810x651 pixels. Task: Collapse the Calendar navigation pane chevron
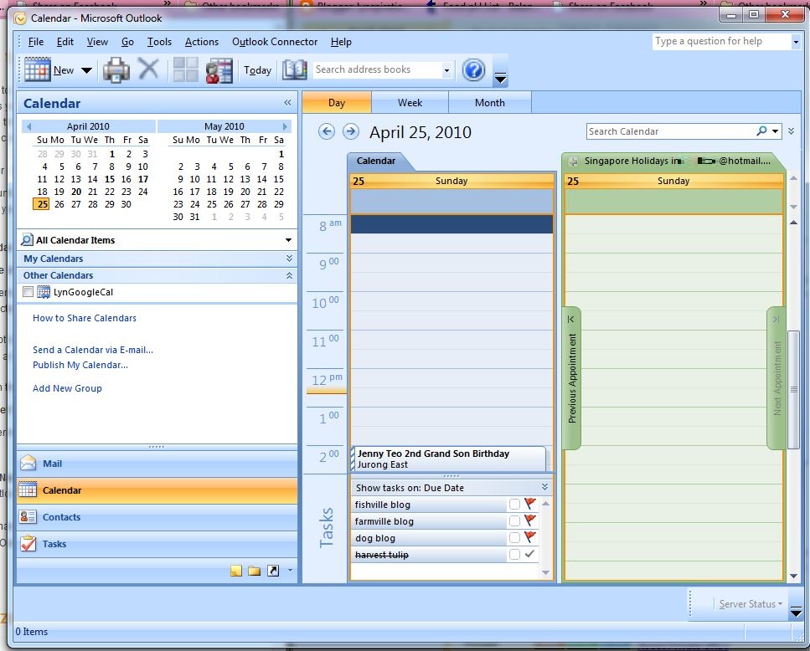pyautogui.click(x=288, y=103)
